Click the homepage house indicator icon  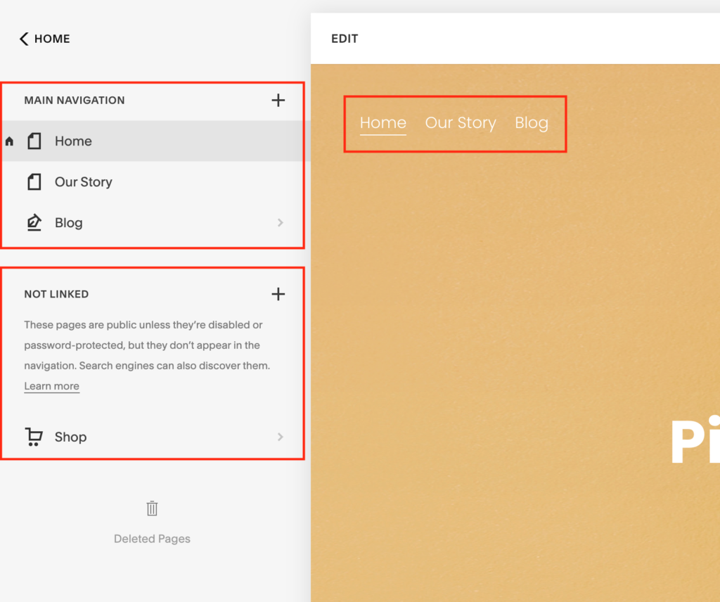[x=9, y=141]
